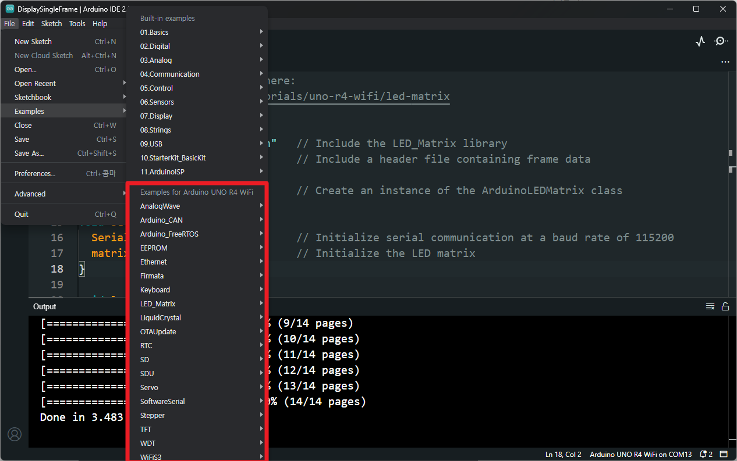Open Stepper examples submenu
This screenshot has height=461, width=737.
click(x=197, y=416)
